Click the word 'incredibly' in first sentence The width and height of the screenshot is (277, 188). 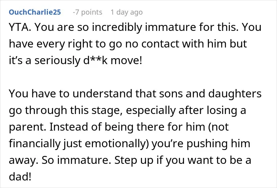[x=117, y=27]
